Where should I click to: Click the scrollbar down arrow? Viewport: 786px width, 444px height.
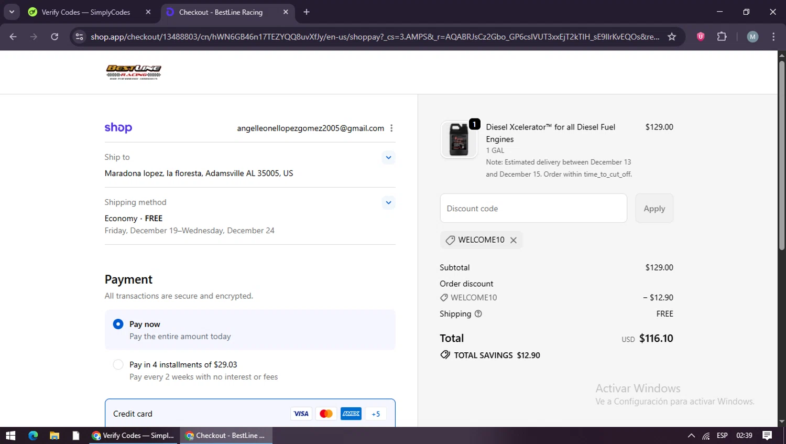point(782,421)
